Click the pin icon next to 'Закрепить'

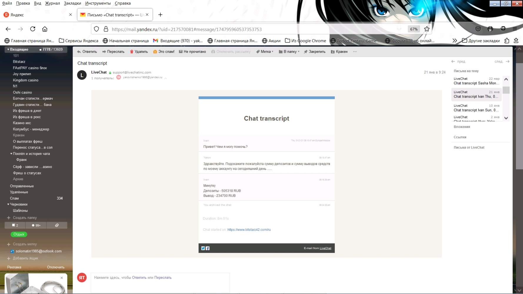[306, 52]
